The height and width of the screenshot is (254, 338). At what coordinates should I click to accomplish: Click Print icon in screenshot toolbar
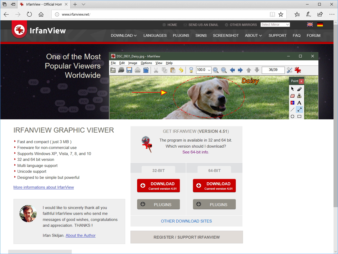[137, 70]
